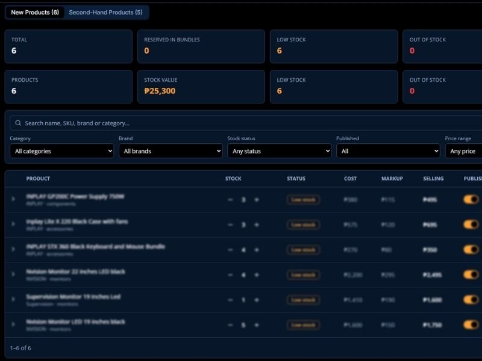
Task: Increase stock for INPLAY STX 360 Keyboard Bundle
Action: (257, 250)
